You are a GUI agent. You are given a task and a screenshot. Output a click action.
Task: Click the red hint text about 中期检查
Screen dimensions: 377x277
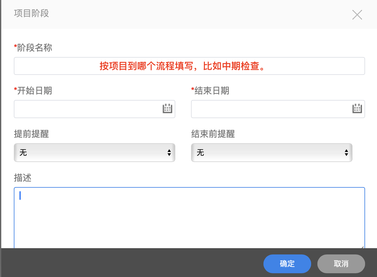[x=189, y=66]
